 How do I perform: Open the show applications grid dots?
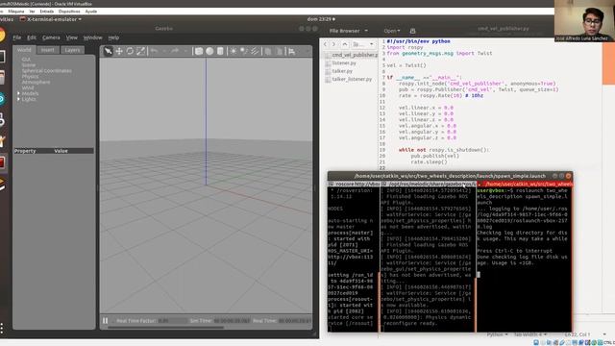[2, 328]
